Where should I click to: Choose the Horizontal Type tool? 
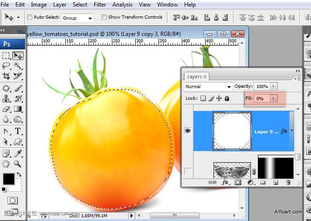click(x=18, y=131)
